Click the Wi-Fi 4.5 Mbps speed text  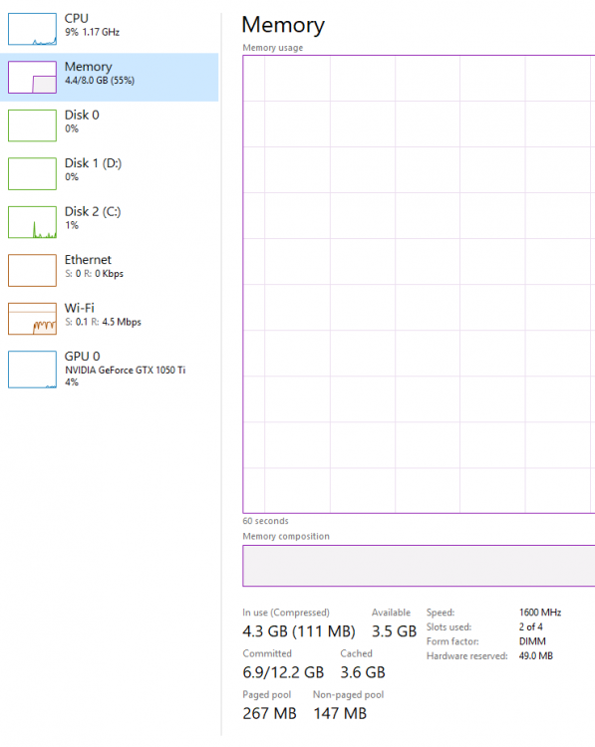(122, 322)
